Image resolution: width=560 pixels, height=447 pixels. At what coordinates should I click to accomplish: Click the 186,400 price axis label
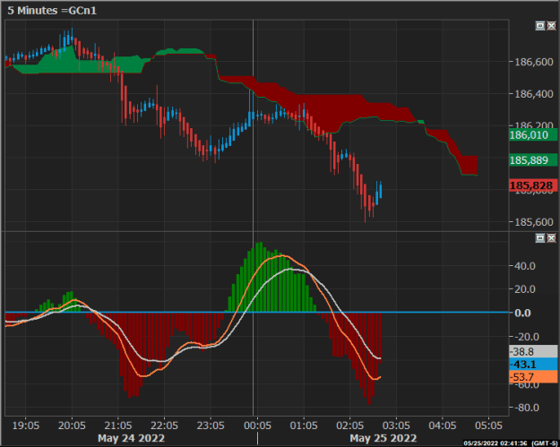(x=534, y=94)
